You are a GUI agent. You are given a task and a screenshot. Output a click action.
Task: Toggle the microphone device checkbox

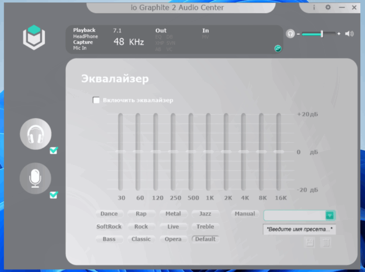click(54, 195)
